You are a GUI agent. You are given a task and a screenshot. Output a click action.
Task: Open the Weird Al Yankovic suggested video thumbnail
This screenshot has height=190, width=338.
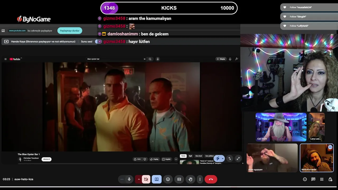pyautogui.click(x=189, y=162)
